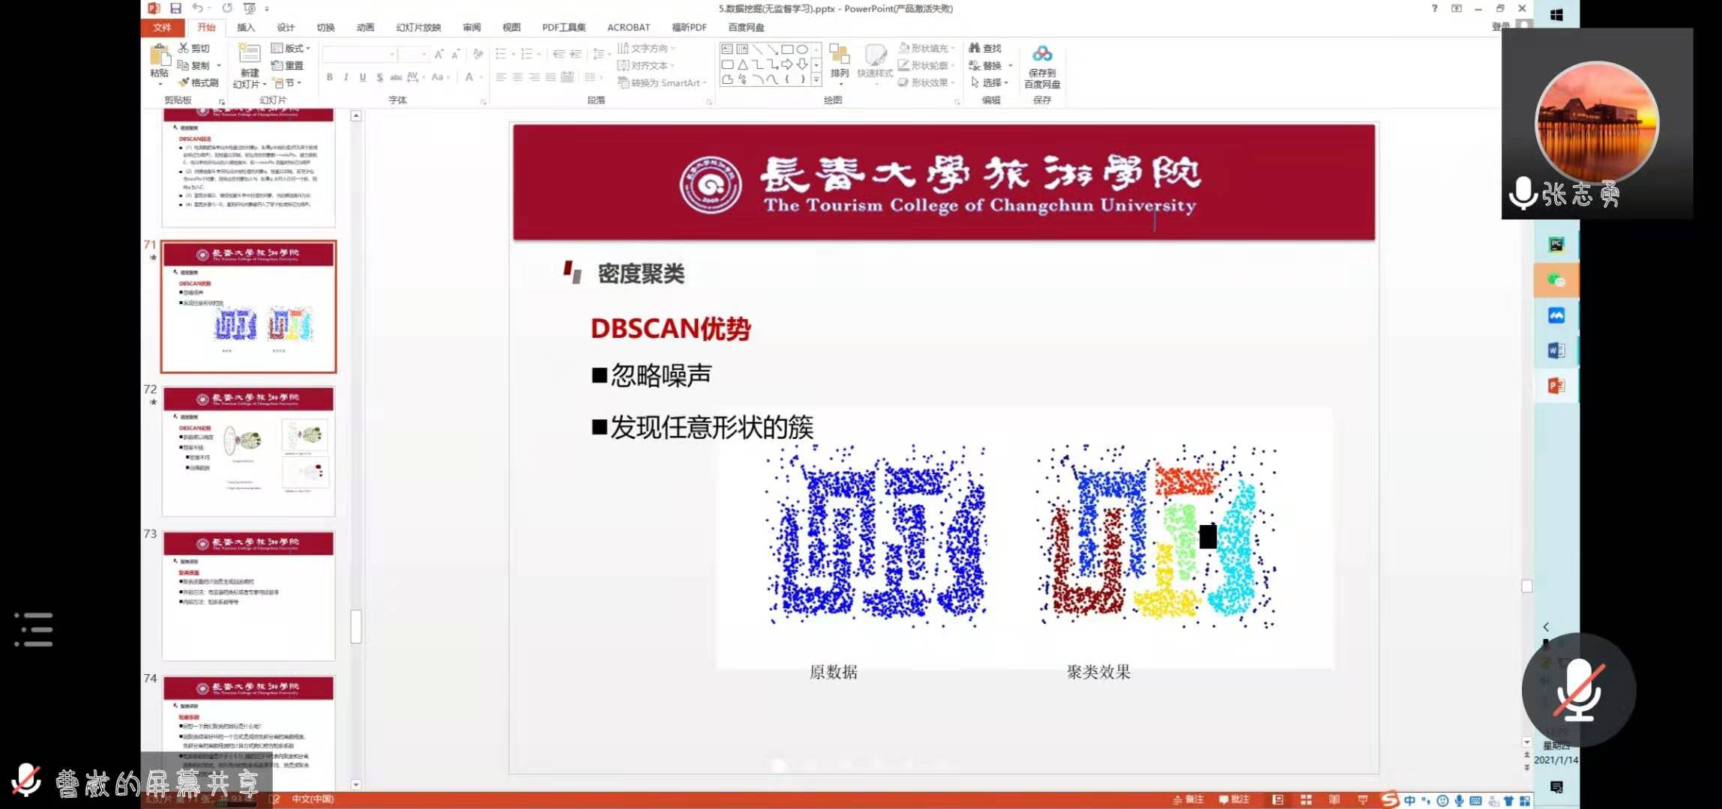
Task: Toggle text Shadow formatting
Action: point(380,77)
